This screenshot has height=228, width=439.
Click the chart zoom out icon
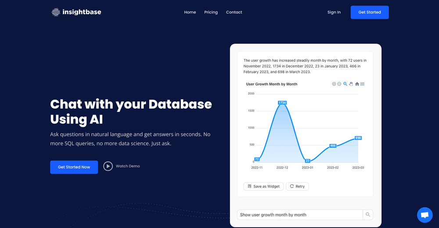pyautogui.click(x=339, y=84)
